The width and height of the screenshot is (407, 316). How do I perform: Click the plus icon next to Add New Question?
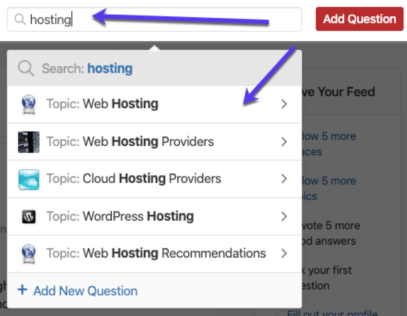(x=23, y=290)
